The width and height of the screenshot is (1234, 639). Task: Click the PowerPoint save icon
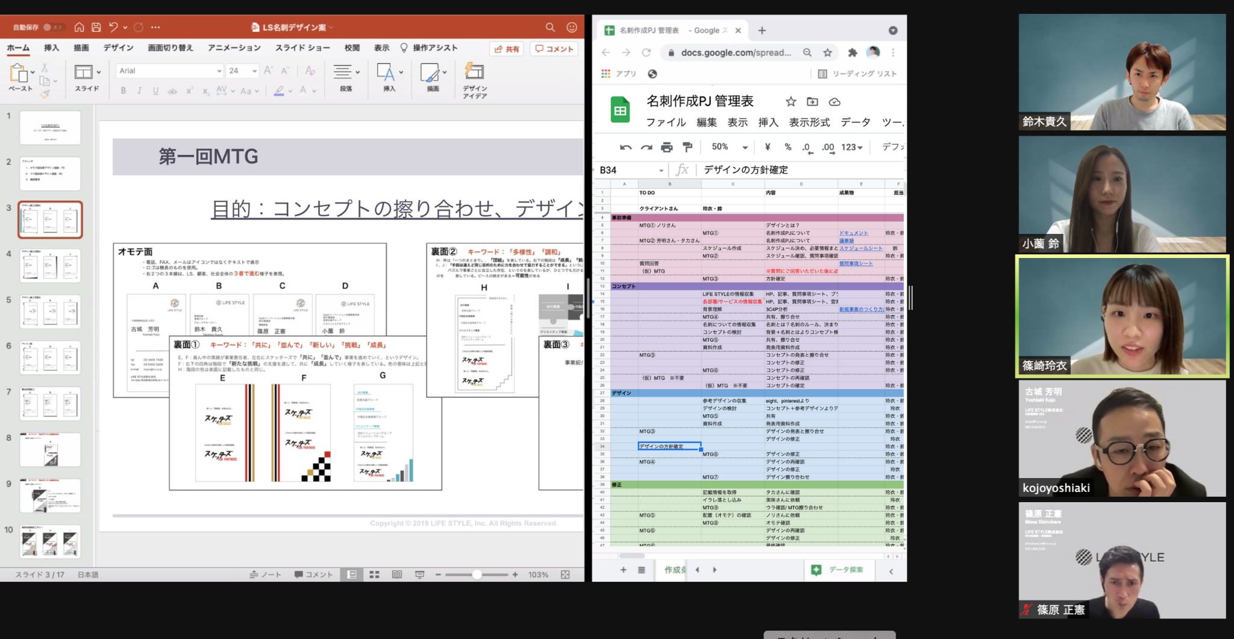coord(96,27)
